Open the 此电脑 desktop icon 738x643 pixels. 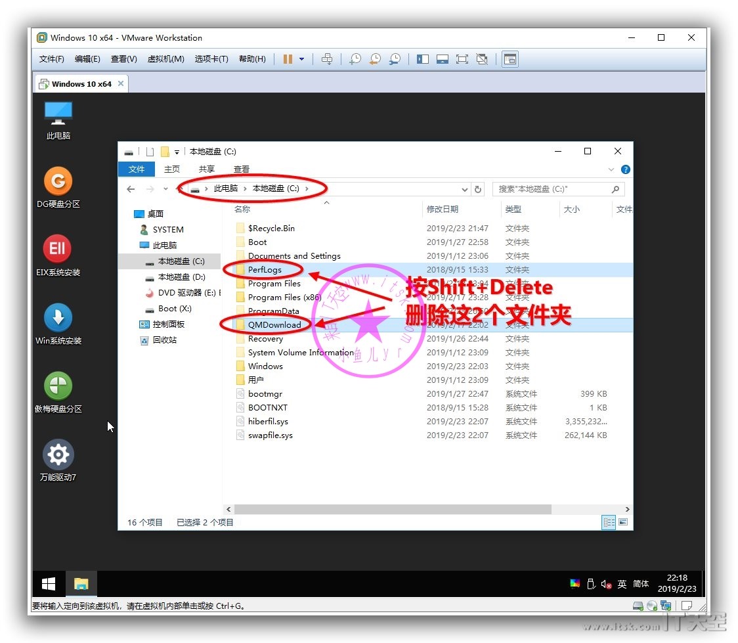pyautogui.click(x=58, y=120)
